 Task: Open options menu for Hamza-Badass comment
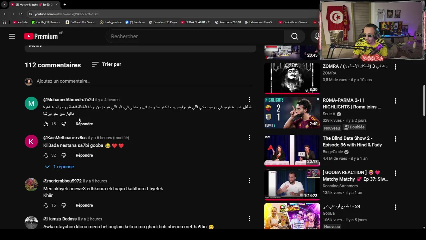point(249,219)
